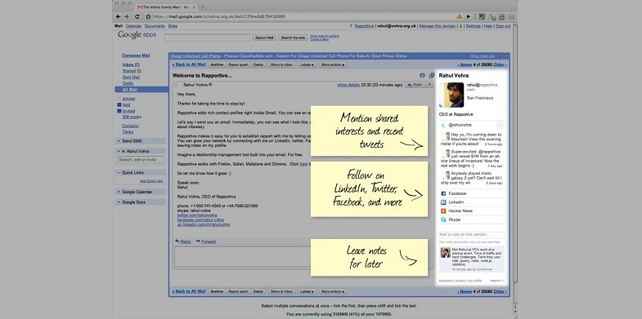Expand the Google Calendar sidebar gadget
This screenshot has width=642, height=319.
click(x=119, y=192)
